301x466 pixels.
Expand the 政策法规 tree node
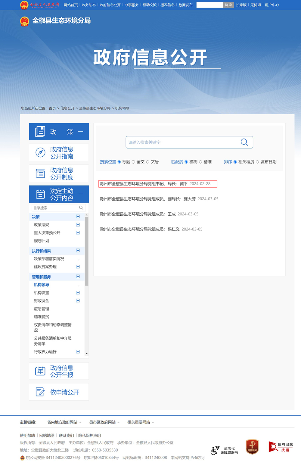coord(78,225)
